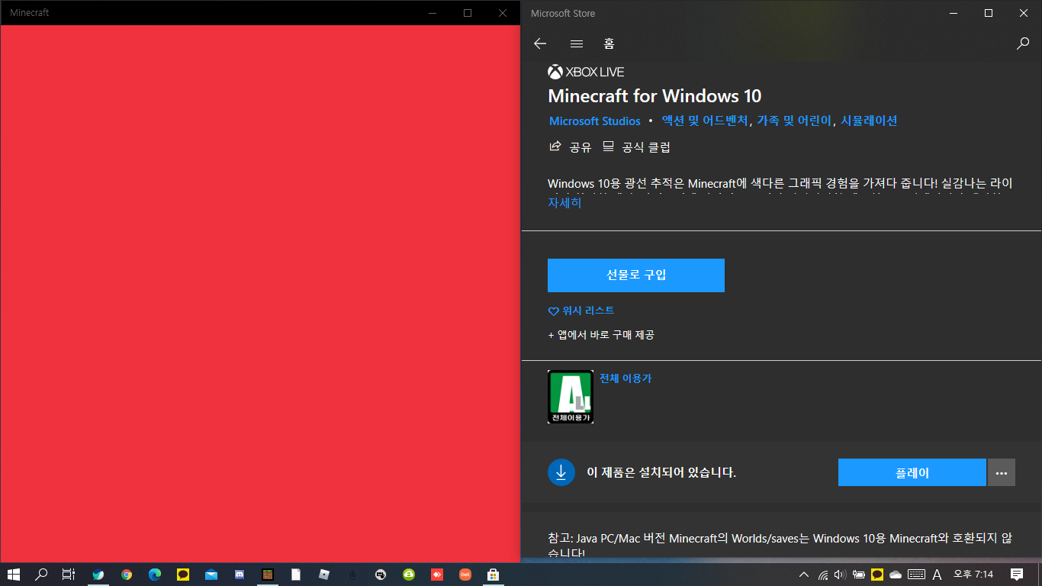Open KakaoTalk pinned beside Edge

183,575
